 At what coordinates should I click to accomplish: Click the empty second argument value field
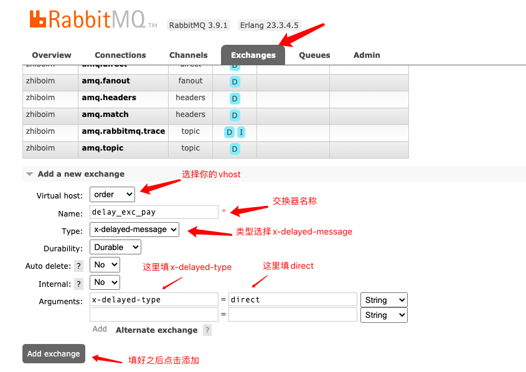[293, 315]
